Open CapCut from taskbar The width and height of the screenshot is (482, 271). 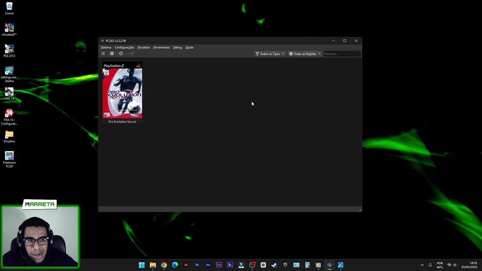(263, 265)
